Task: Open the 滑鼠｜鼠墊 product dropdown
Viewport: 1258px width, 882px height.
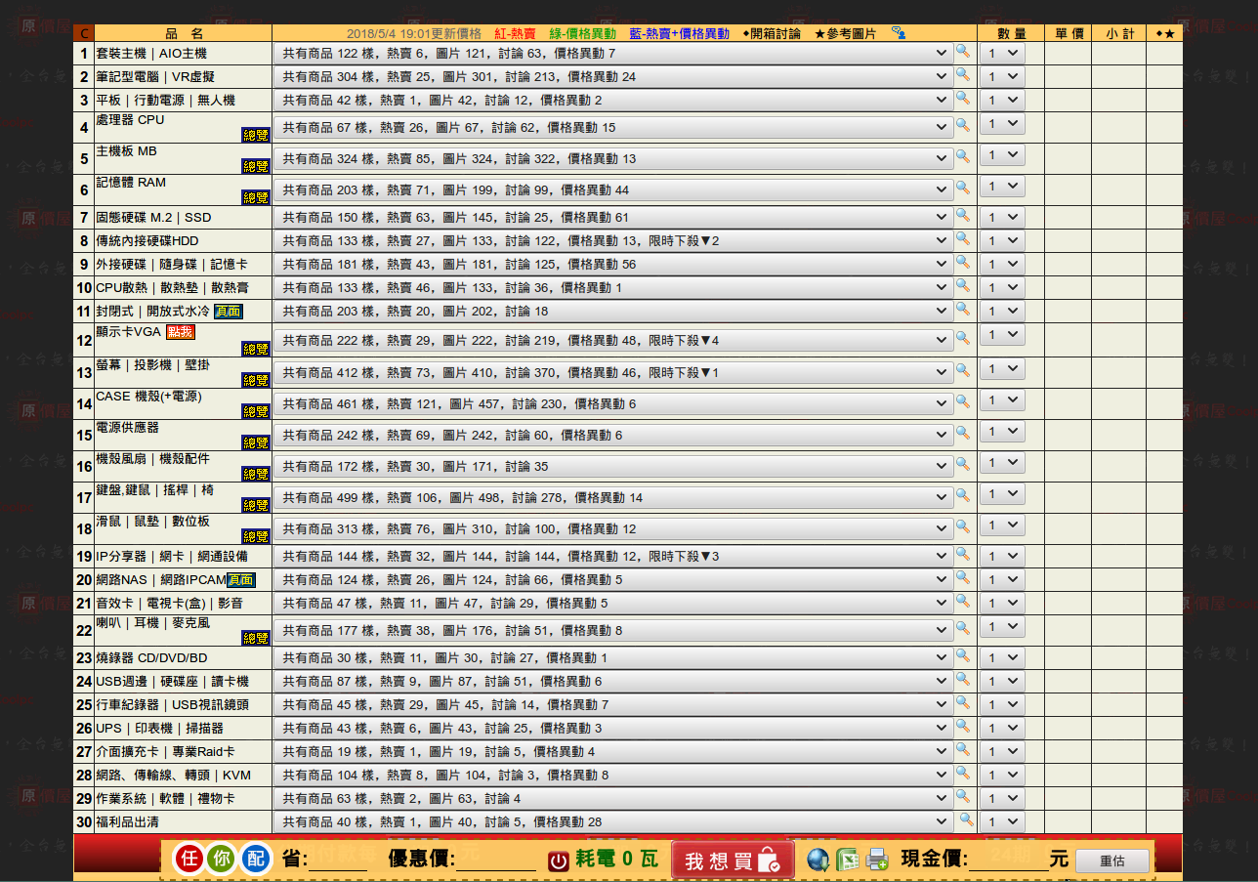Action: [613, 529]
